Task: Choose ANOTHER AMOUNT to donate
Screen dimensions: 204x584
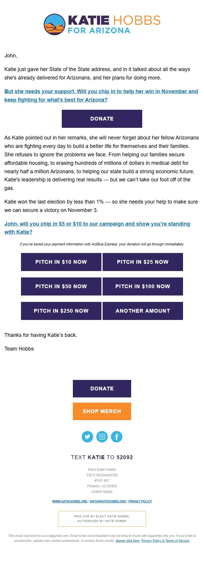Action: (143, 311)
